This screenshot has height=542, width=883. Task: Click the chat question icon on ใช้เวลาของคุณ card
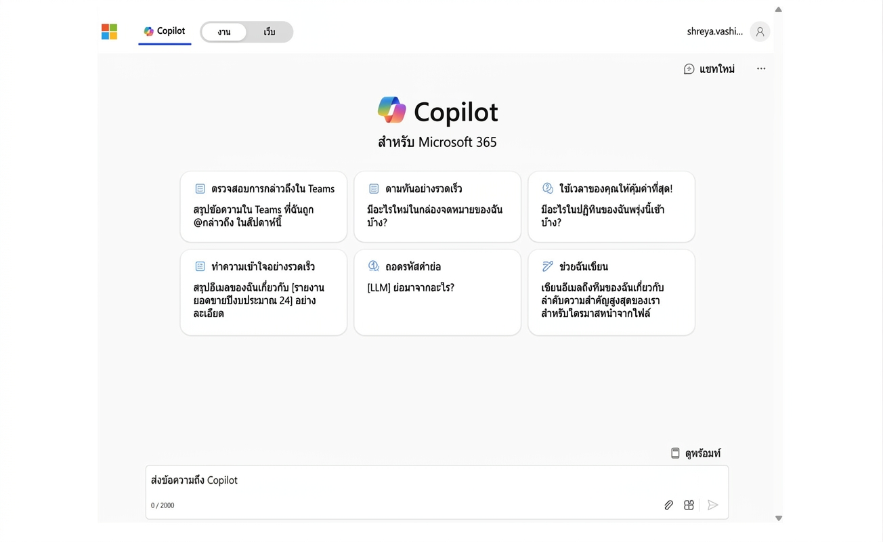pyautogui.click(x=548, y=188)
